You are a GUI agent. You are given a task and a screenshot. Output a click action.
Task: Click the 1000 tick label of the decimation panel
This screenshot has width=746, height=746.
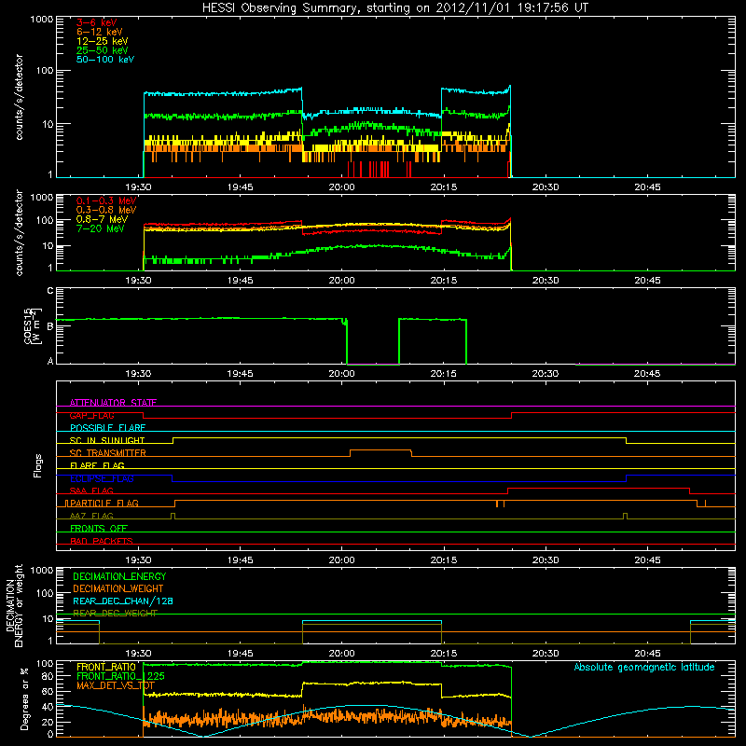pos(42,571)
